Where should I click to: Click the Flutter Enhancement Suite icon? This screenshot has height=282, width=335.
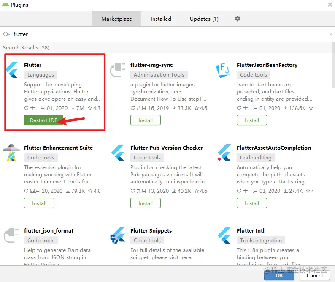click(11, 153)
